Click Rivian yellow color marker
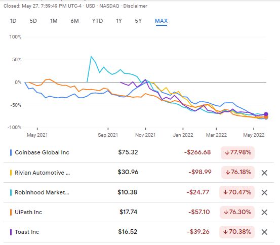 11,173
